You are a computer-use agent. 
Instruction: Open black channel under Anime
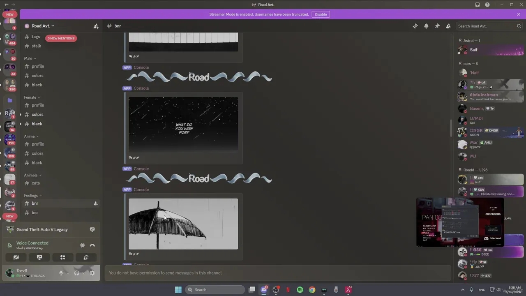pyautogui.click(x=61, y=163)
